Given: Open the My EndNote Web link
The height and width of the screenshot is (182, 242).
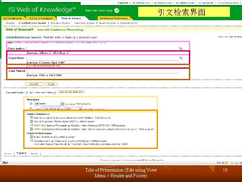Looking at the screenshot, I should click(x=141, y=3).
